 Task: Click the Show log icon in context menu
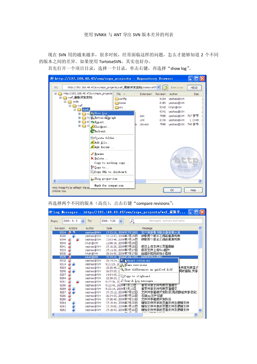click(92, 113)
